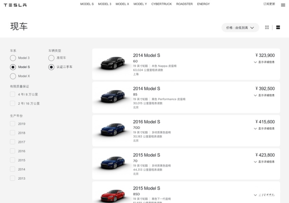
Task: Expand 显示详细信息 for the ¥415,600 car
Action: (264, 129)
